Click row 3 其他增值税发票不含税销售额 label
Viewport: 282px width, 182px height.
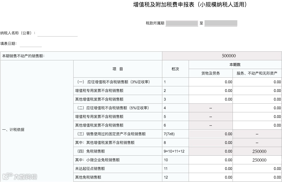99,99
